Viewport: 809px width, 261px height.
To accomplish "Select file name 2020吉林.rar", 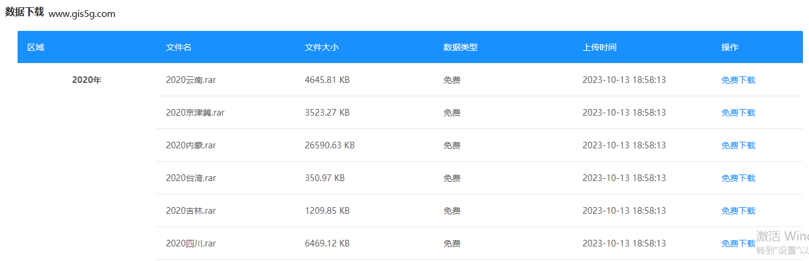I will click(x=191, y=211).
